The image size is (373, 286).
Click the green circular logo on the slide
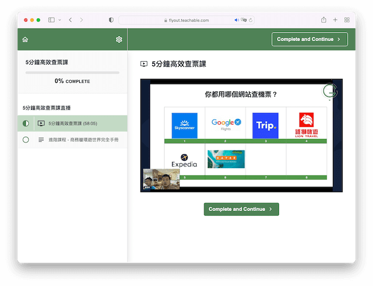[330, 91]
